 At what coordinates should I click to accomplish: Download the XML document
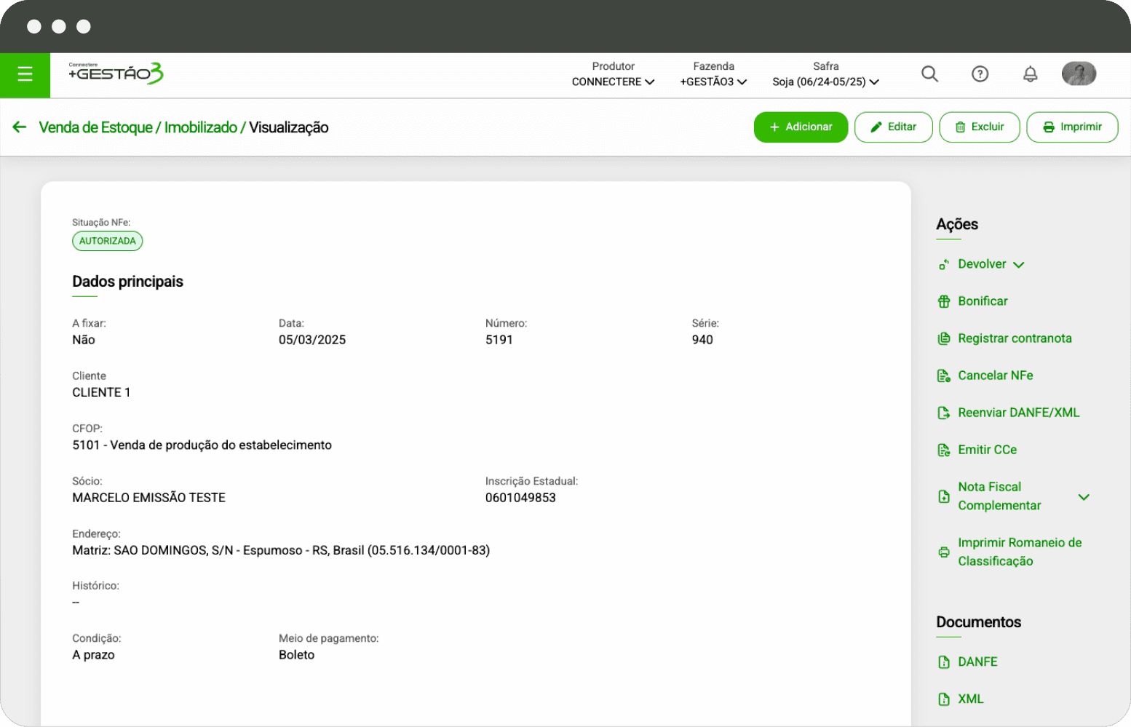coord(970,699)
